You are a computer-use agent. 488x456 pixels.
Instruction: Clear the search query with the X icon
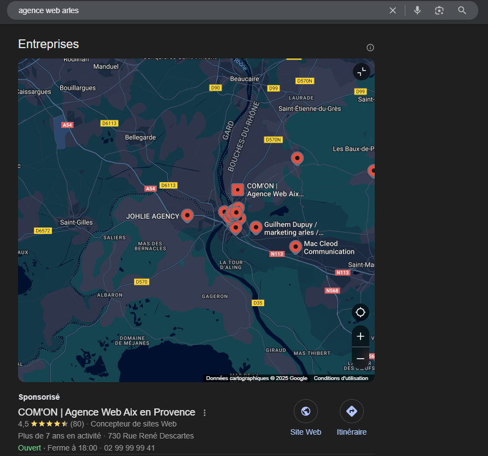coord(393,10)
